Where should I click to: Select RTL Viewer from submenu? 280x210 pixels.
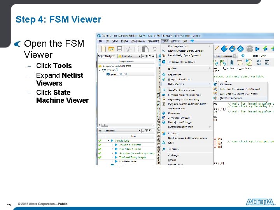tap(240, 84)
